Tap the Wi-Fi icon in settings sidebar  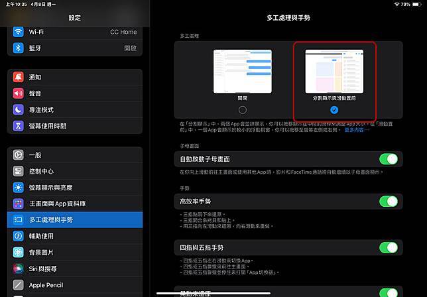click(19, 32)
